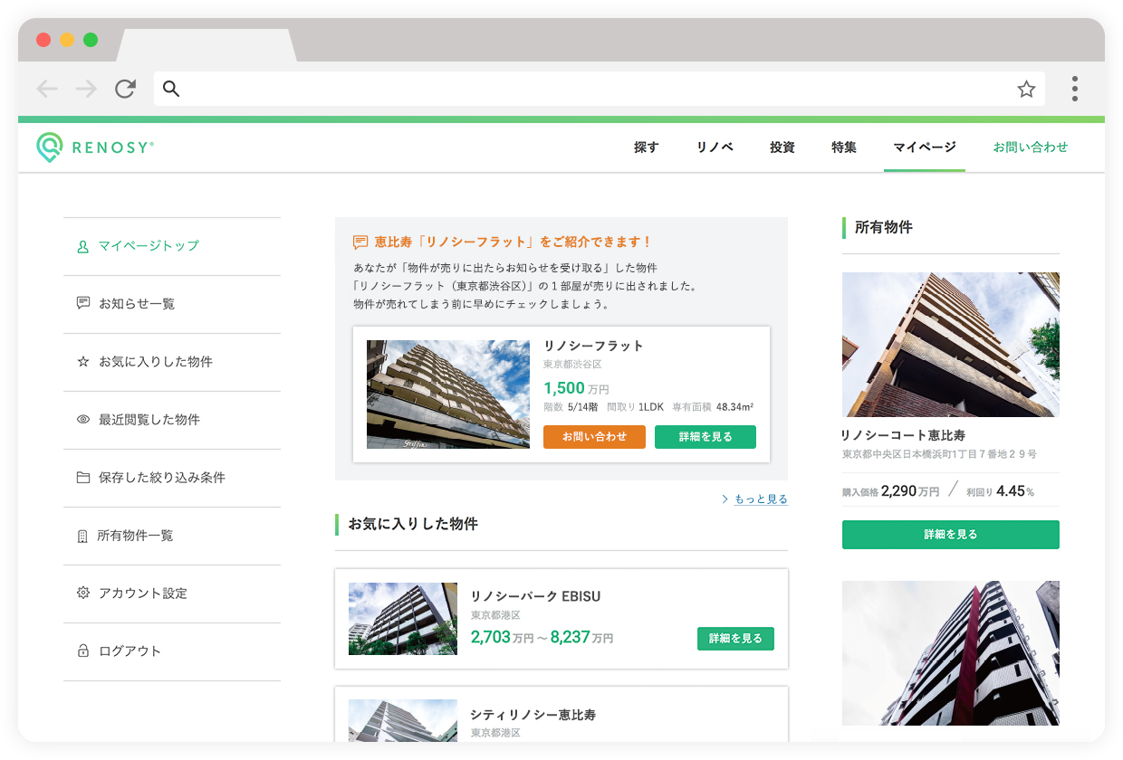Viewport: 1123px width, 760px height.
Task: Open the 探す menu
Action: (x=647, y=147)
